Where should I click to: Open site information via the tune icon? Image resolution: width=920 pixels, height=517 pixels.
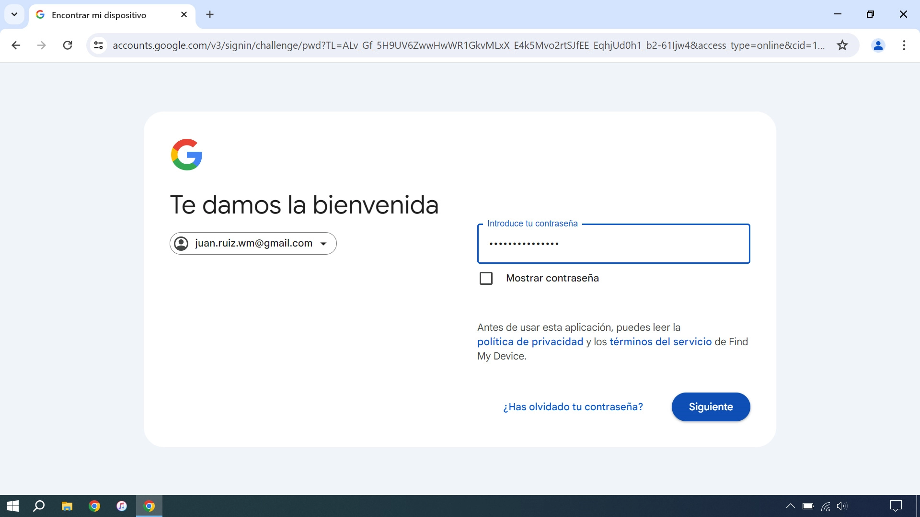click(x=98, y=45)
